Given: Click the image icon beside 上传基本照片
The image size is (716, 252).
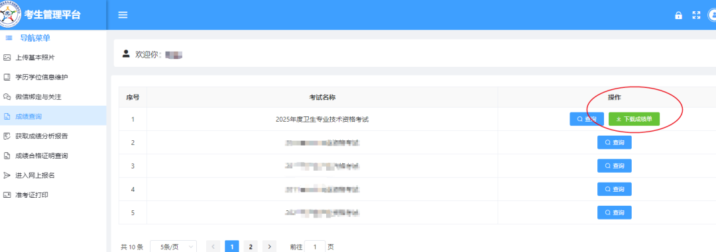Looking at the screenshot, I should coord(7,58).
